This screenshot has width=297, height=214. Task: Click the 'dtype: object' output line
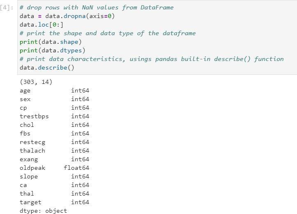[x=43, y=211]
